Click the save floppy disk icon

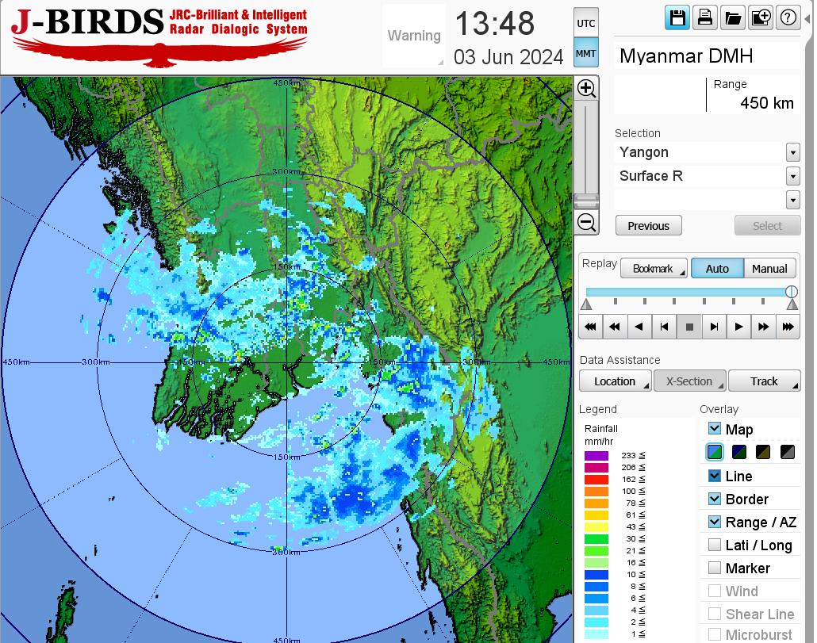click(x=677, y=18)
